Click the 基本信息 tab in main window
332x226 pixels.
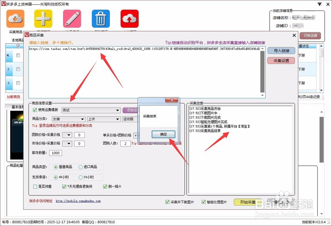click(x=17, y=107)
